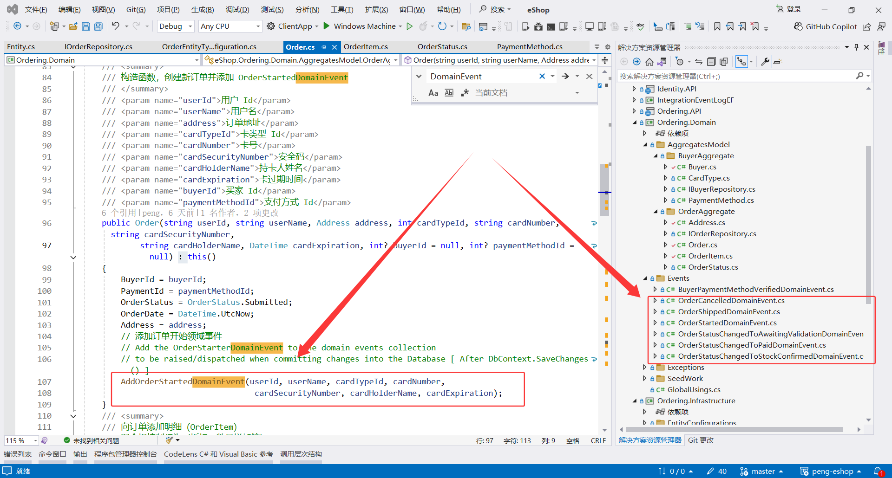Click the master branch in status bar
This screenshot has height=478, width=892.
click(x=763, y=472)
